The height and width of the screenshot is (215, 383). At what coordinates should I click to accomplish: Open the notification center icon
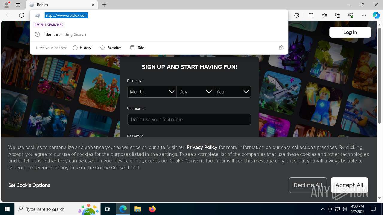(x=373, y=209)
